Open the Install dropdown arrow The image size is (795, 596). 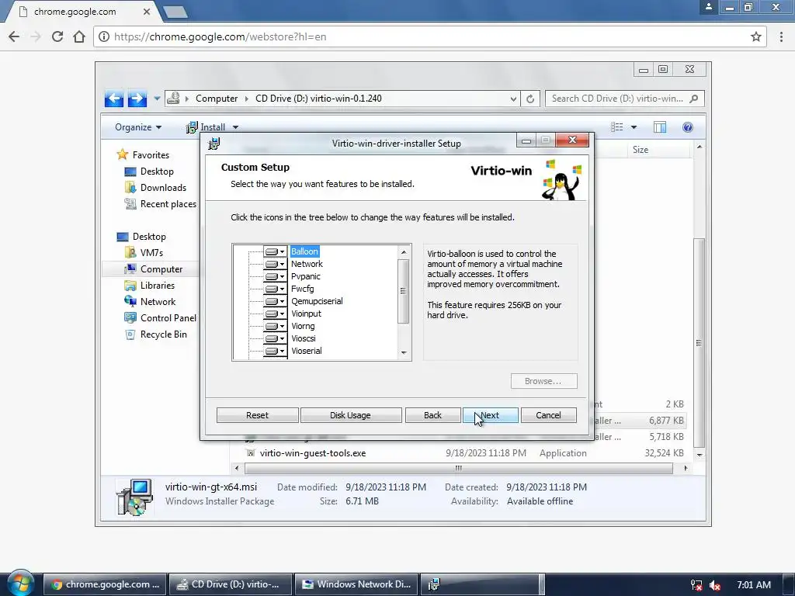(235, 128)
